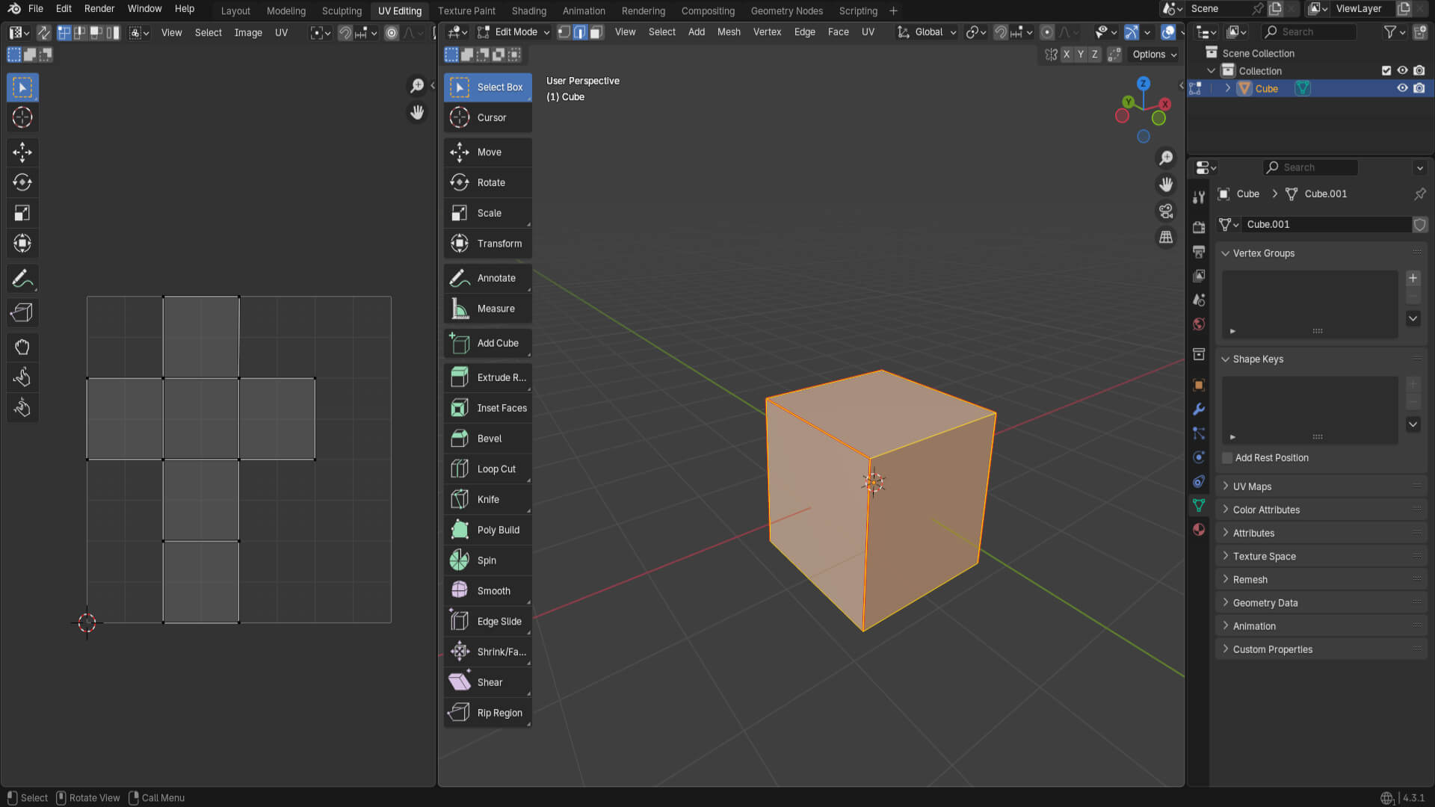Enable the Add Rest Position checkbox
This screenshot has width=1435, height=807.
(1227, 458)
